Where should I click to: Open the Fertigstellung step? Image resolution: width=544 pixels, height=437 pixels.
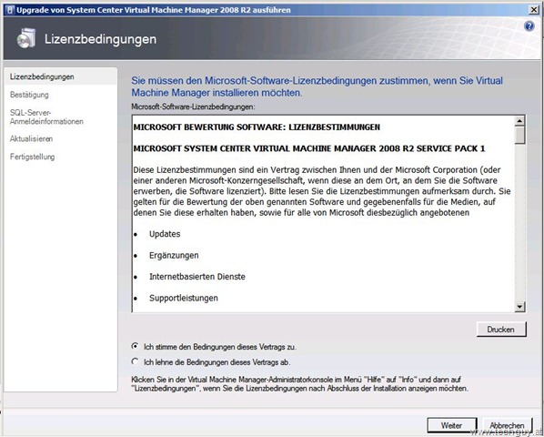32,157
